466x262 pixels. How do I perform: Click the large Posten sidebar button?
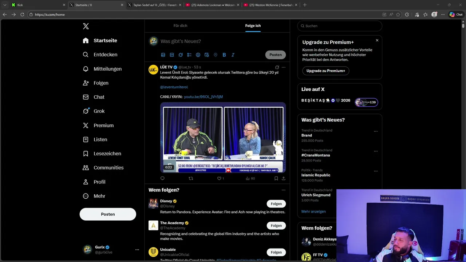[108, 214]
